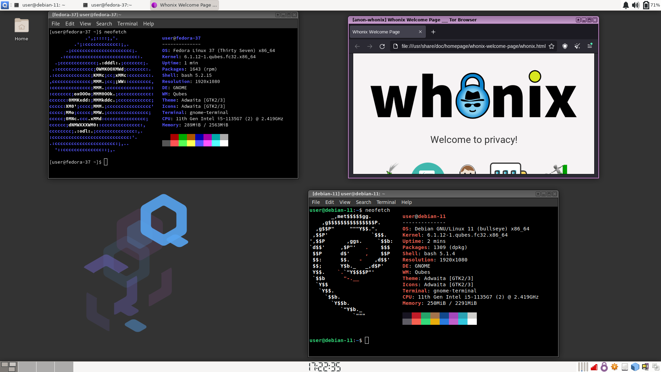661x372 pixels.
Task: Click the New Identity broom icon
Action: [x=577, y=46]
